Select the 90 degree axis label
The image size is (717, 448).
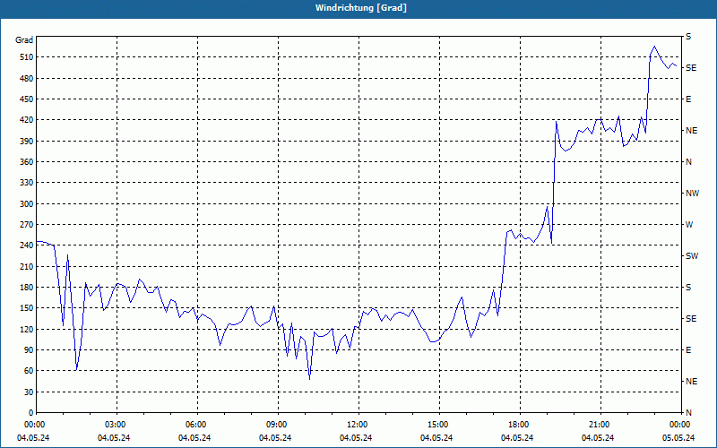tap(28, 350)
